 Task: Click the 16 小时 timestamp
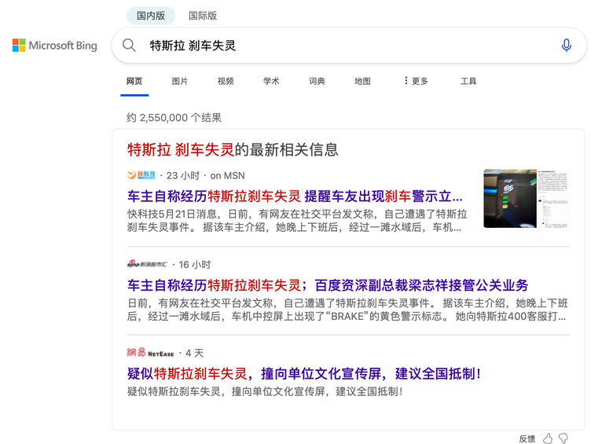[x=195, y=265]
